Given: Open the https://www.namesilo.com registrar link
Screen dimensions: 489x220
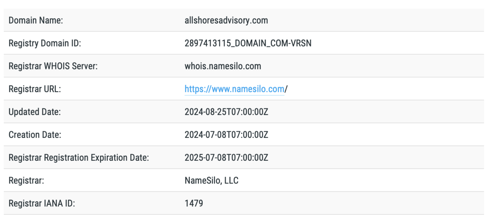Looking at the screenshot, I should click(234, 89).
